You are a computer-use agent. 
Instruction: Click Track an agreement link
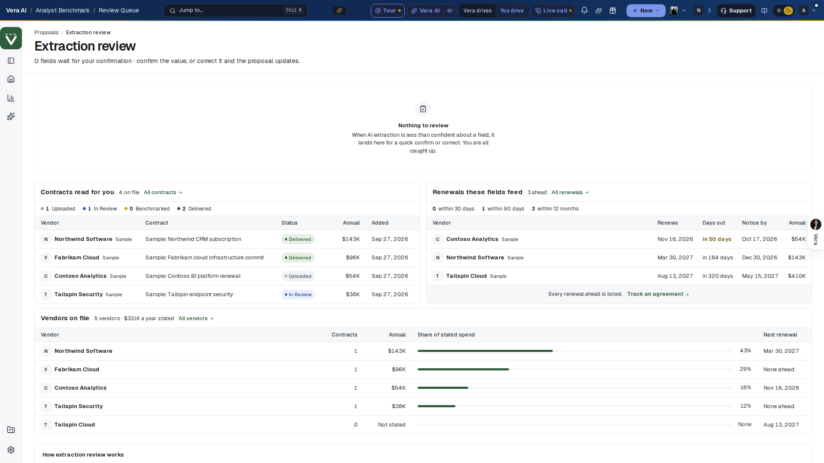click(x=658, y=294)
